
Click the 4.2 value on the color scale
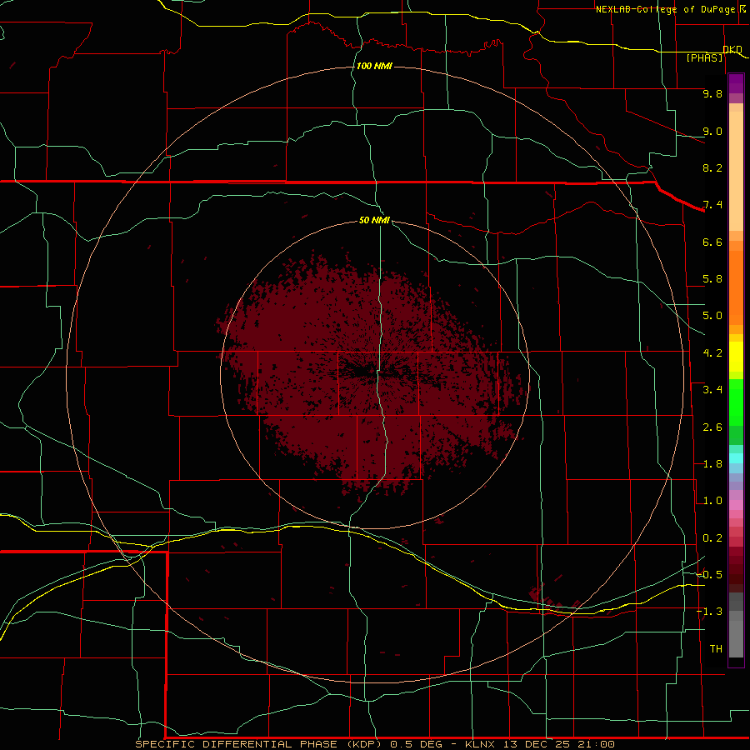pos(712,353)
